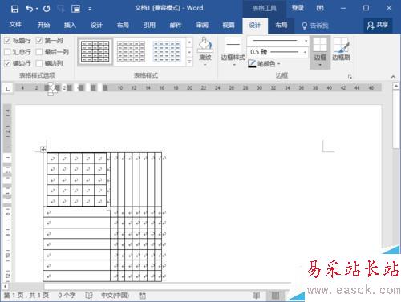Open the 审阅 ribbon tab
The height and width of the screenshot is (302, 401).
202,25
